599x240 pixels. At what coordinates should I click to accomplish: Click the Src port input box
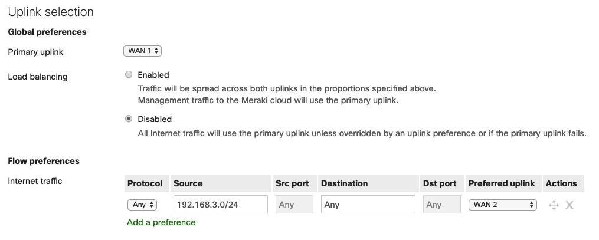pyautogui.click(x=293, y=205)
